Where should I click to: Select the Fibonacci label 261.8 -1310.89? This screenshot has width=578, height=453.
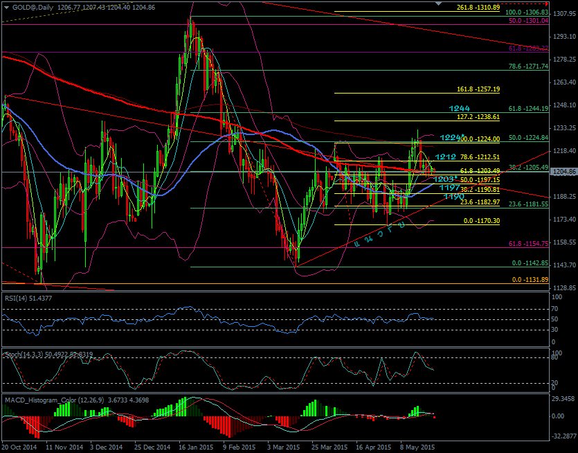(x=478, y=8)
